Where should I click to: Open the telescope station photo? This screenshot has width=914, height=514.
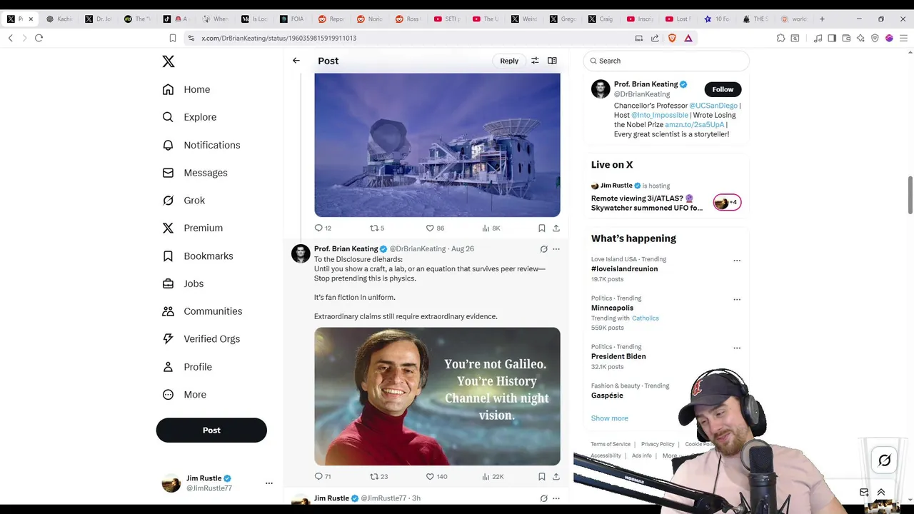(437, 145)
